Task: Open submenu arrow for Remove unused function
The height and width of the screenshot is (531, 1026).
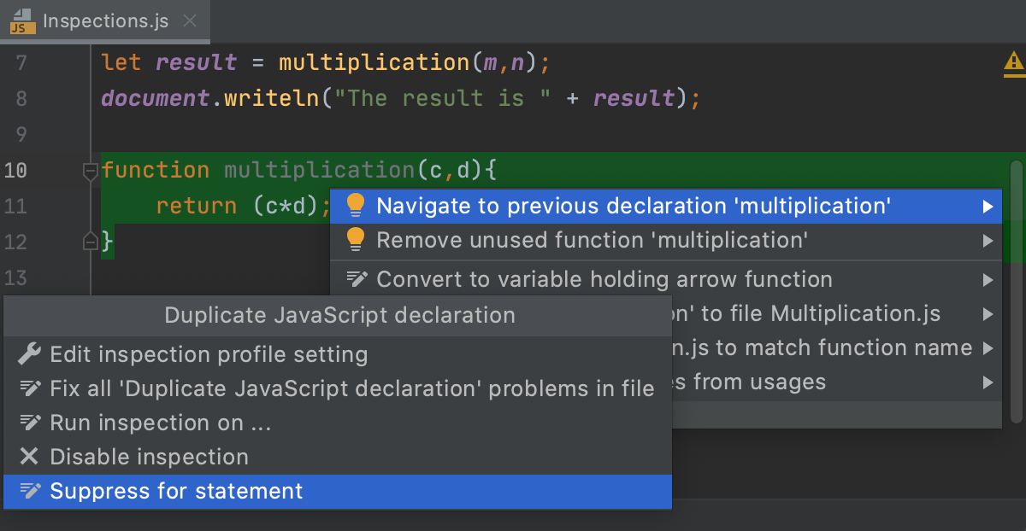Action: coord(988,241)
